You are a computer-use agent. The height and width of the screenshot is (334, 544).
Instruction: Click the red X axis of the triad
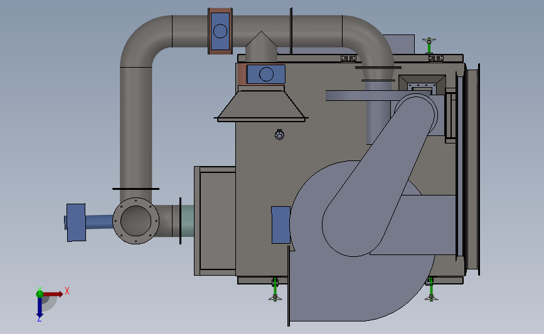pyautogui.click(x=53, y=294)
